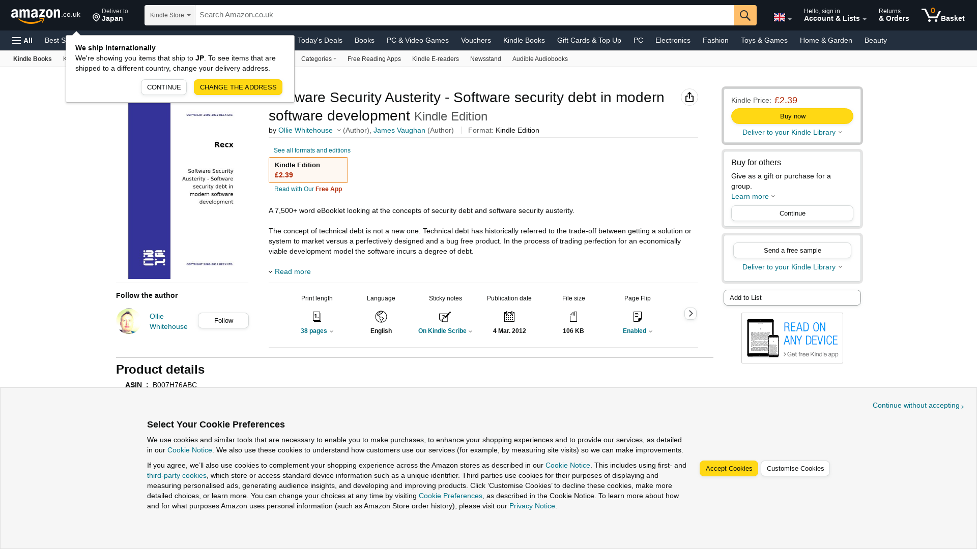The height and width of the screenshot is (549, 977).
Task: Open the Kindle Store dropdown menu
Action: pos(170,15)
